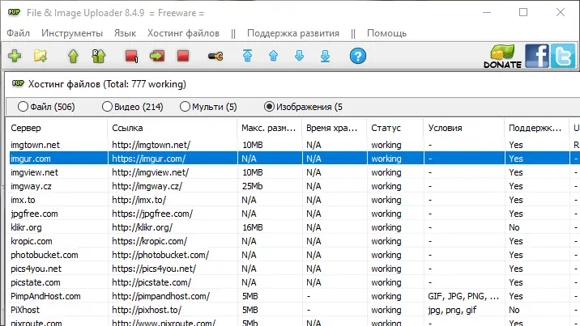Screen dimensions: 580x326
Task: Open the Хостинг файлов menu
Action: tap(183, 33)
